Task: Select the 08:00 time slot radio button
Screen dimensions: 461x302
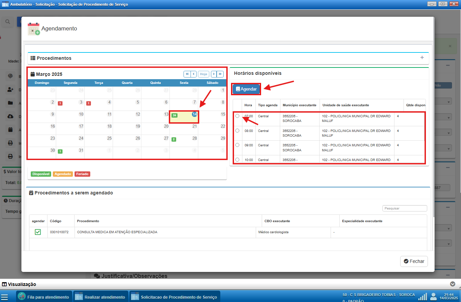Action: click(x=237, y=131)
